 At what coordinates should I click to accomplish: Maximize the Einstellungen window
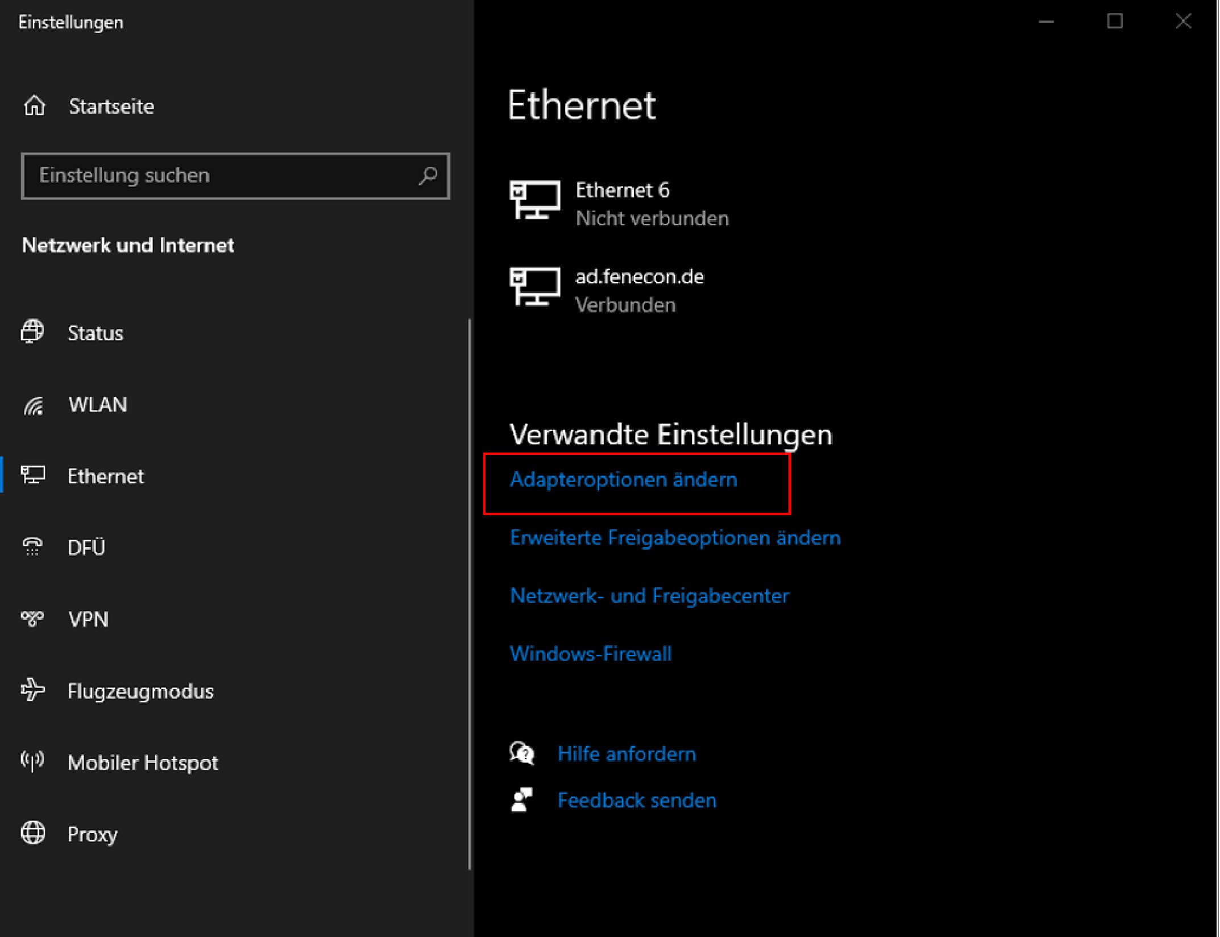1115,22
